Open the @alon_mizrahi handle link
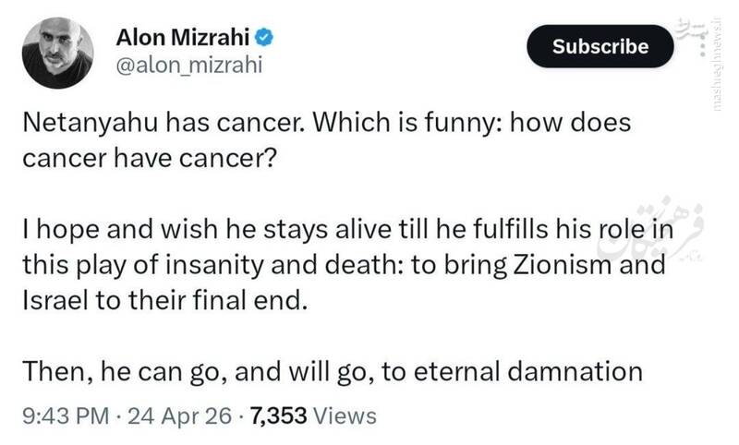The height and width of the screenshot is (445, 739). click(189, 66)
